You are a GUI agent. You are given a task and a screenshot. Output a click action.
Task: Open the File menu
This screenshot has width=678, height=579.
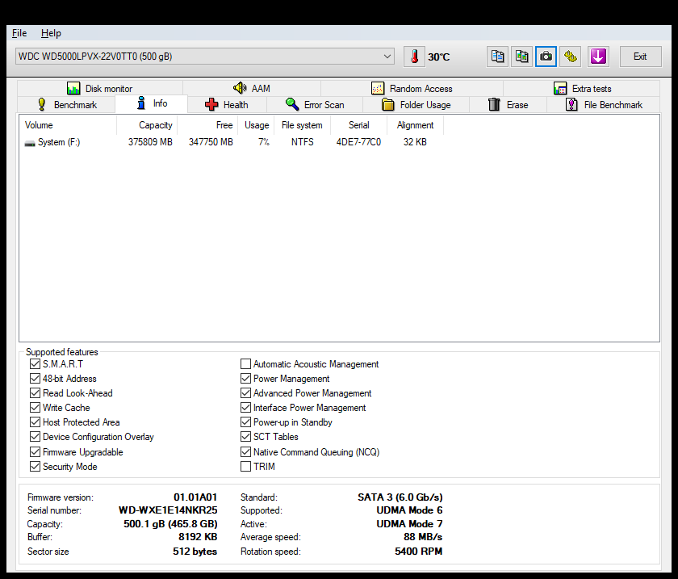click(x=19, y=33)
